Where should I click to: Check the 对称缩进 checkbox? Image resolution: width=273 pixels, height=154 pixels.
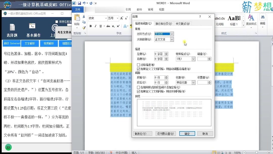[x=138, y=65]
